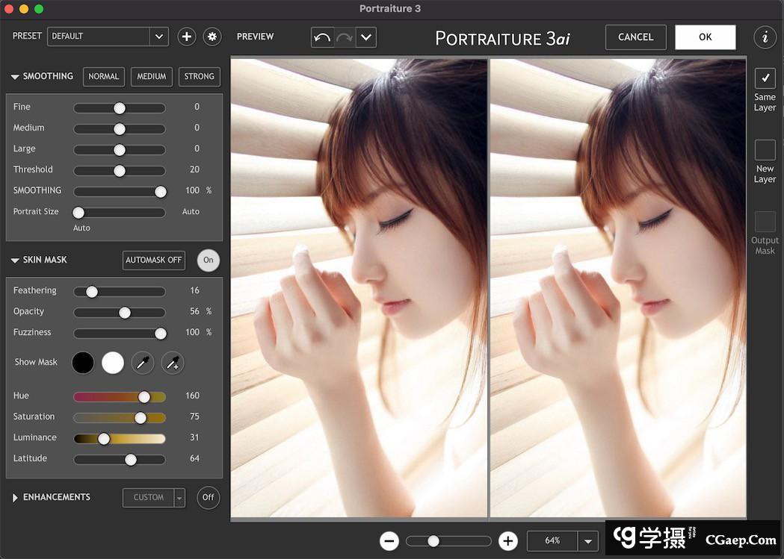The height and width of the screenshot is (559, 784).
Task: Enable the Same Layer checkbox
Action: [765, 78]
